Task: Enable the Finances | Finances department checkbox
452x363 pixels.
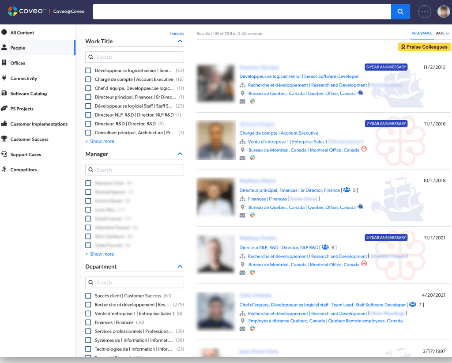Action: [88, 322]
